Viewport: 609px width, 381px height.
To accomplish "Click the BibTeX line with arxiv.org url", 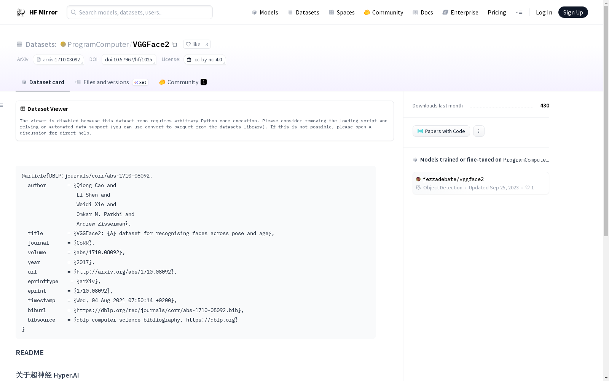I will coord(102,272).
